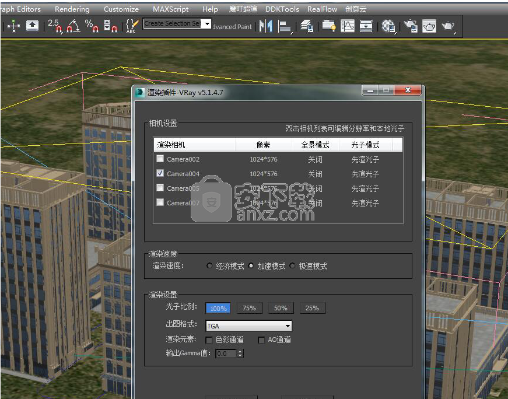Select the 经济模式 radio button

209,266
